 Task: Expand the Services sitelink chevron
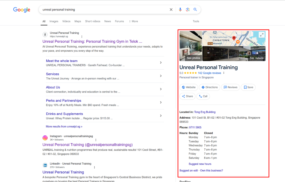click(x=161, y=76)
